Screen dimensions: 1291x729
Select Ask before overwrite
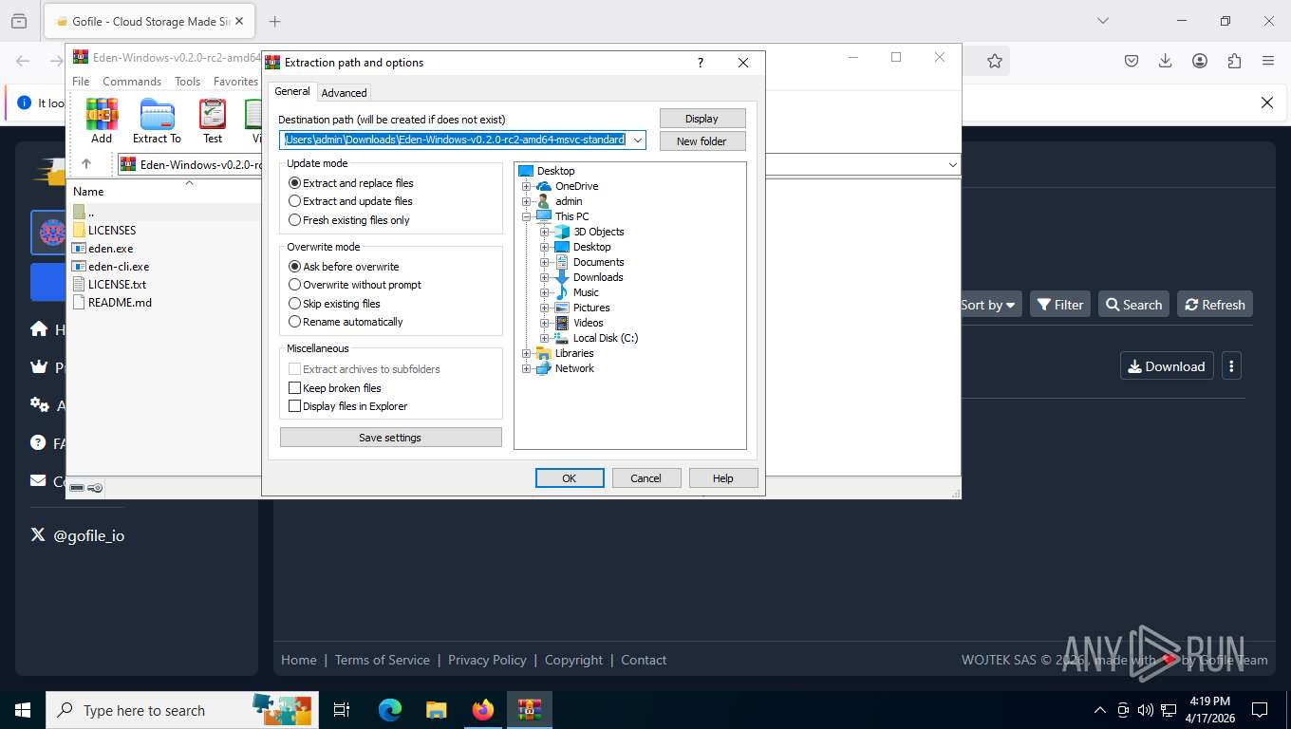tap(344, 267)
